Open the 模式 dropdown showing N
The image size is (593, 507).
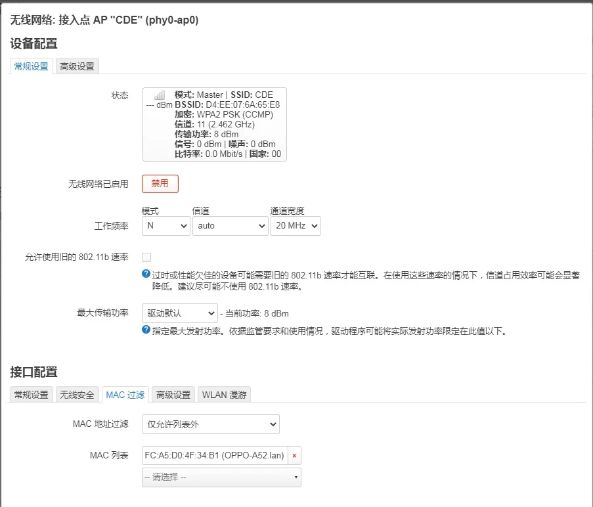(165, 225)
